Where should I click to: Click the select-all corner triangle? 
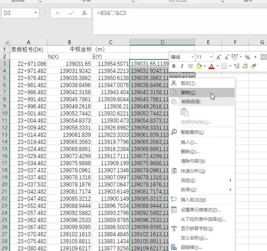click(x=6, y=42)
